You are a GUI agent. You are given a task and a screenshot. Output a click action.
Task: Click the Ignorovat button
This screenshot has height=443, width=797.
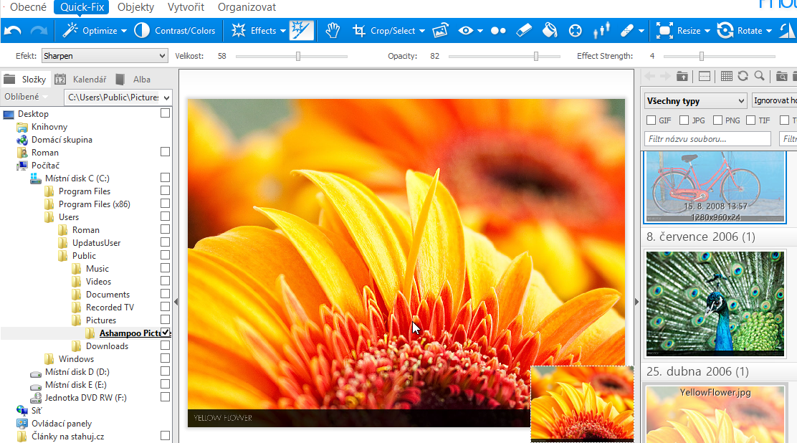point(775,100)
